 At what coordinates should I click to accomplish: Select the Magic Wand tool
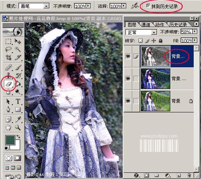[x=18, y=49]
